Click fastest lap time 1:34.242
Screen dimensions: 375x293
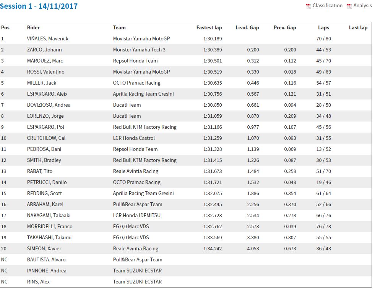coord(213,249)
